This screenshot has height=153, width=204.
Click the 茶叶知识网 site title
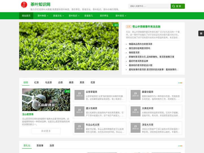[x=41, y=5]
